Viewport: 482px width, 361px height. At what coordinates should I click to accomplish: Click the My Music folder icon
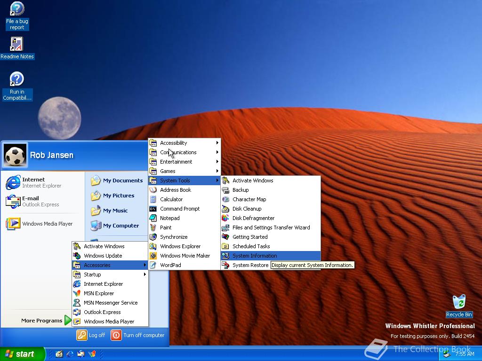click(x=96, y=211)
